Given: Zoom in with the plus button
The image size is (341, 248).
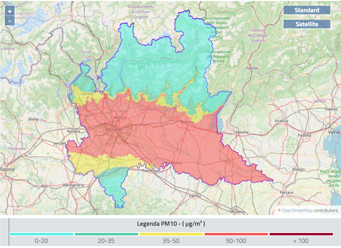Looking at the screenshot, I should 10,11.
